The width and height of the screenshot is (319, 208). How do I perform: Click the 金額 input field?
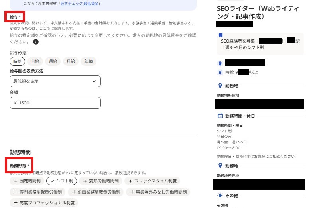point(55,103)
